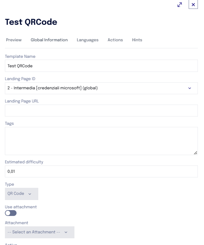Toggle the Use attachment switch
This screenshot has width=204, height=245.
(11, 213)
